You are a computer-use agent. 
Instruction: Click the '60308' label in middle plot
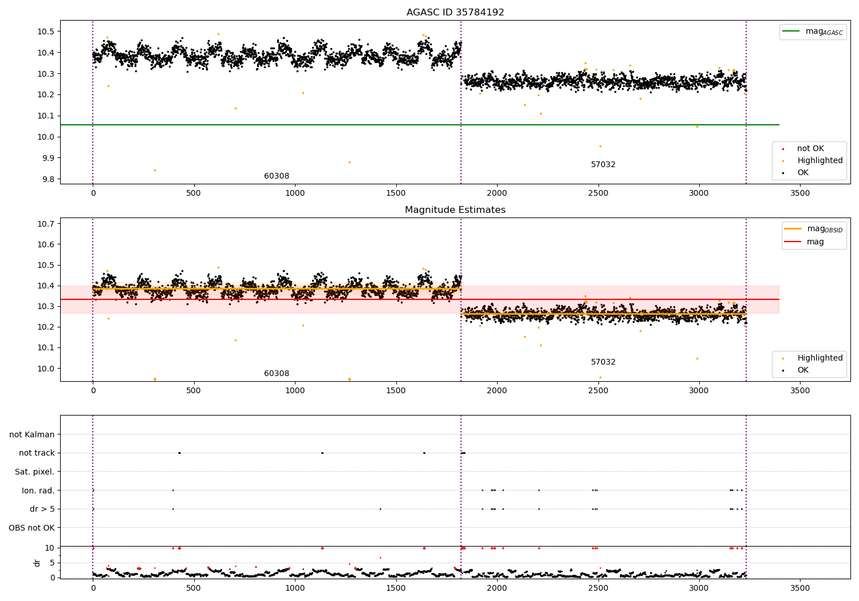(277, 374)
